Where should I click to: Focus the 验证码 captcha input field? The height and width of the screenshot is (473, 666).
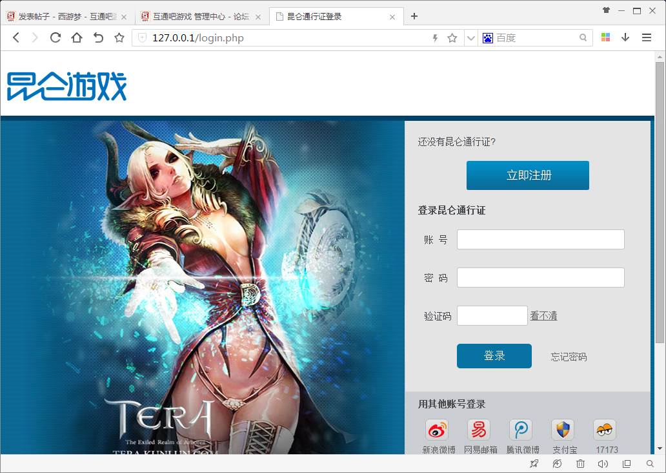click(492, 315)
